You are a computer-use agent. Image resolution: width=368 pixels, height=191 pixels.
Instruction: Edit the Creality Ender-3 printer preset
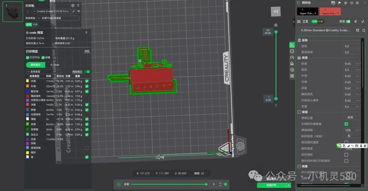(74, 11)
